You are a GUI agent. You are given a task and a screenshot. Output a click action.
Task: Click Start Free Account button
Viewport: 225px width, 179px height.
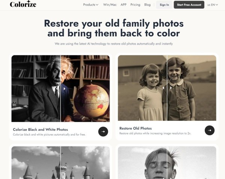coord(189,5)
